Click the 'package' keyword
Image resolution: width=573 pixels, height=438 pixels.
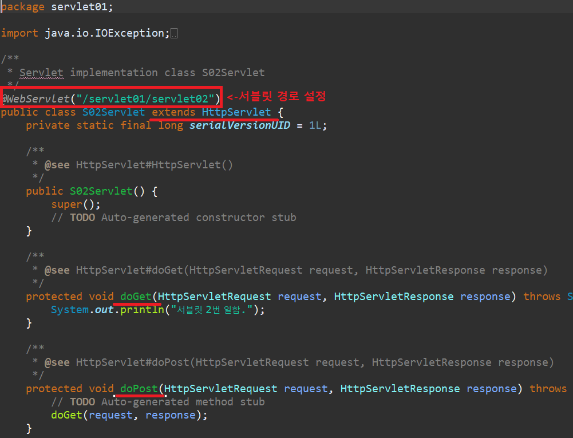coord(23,7)
